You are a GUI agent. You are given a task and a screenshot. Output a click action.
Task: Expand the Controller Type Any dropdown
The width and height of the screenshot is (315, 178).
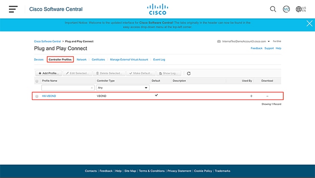pyautogui.click(x=123, y=88)
